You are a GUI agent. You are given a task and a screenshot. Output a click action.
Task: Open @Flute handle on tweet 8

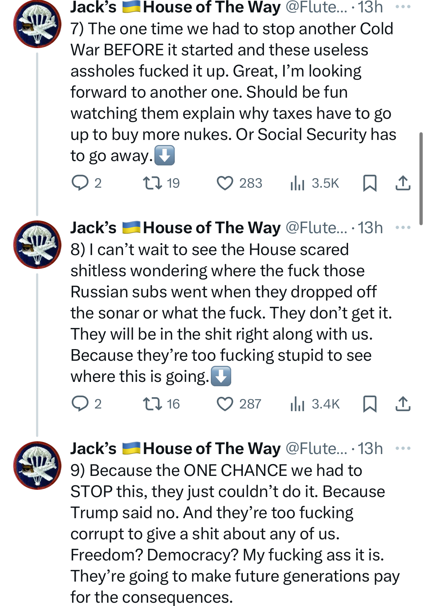click(x=316, y=228)
